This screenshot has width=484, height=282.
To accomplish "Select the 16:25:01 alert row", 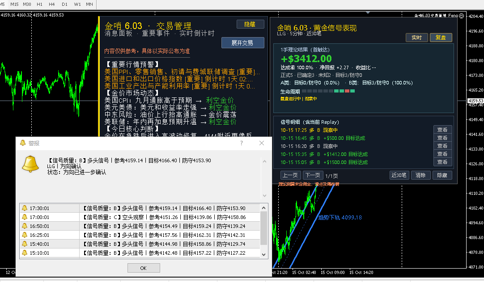I will tap(140, 235).
